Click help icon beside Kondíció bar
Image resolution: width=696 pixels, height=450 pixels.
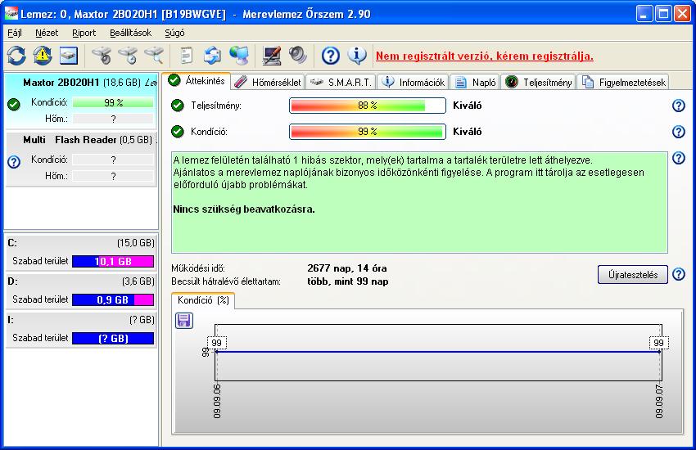click(x=679, y=132)
